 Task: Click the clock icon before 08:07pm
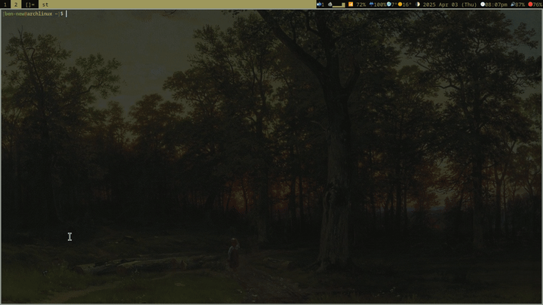pos(483,5)
